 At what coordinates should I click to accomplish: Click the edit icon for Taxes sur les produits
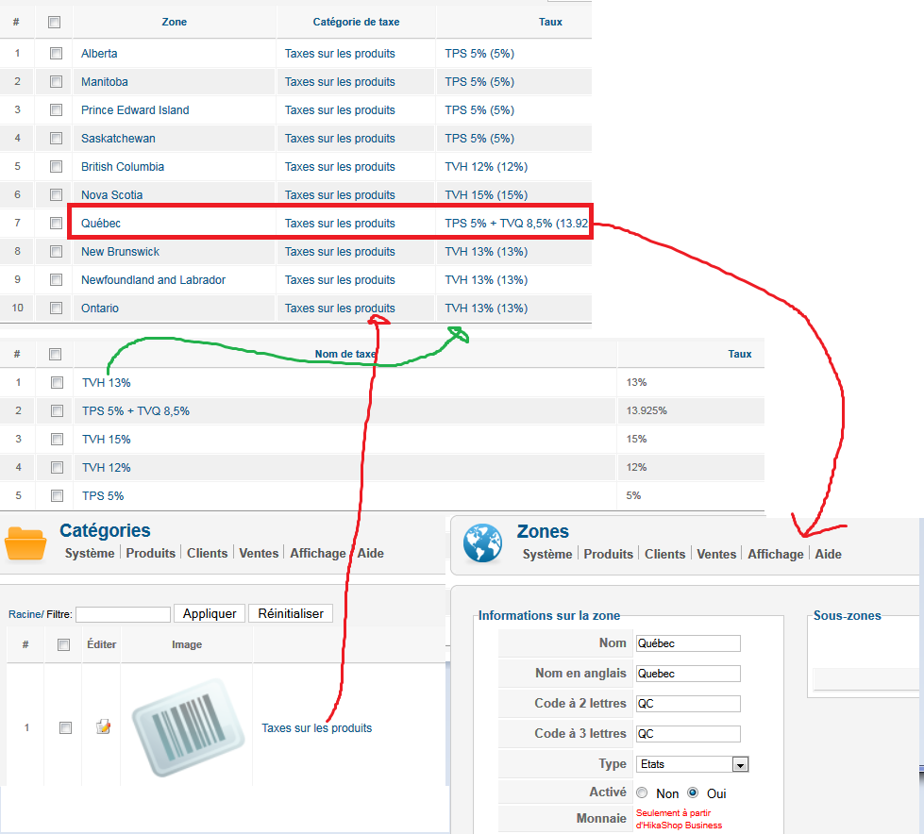coord(103,726)
